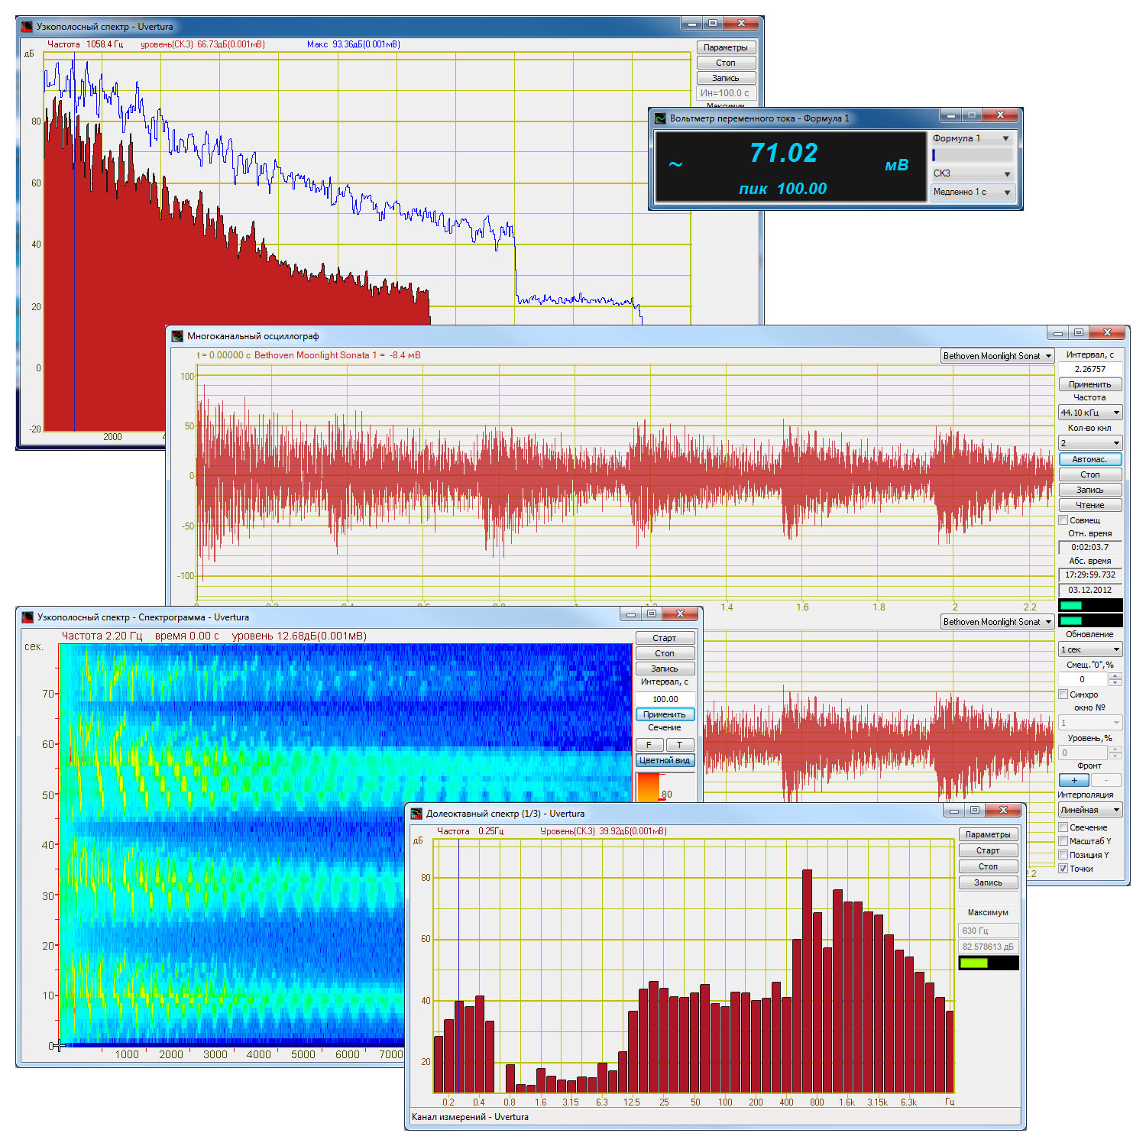Click the multichannel oscilloscope window title icon
The width and height of the screenshot is (1146, 1146).
(177, 336)
